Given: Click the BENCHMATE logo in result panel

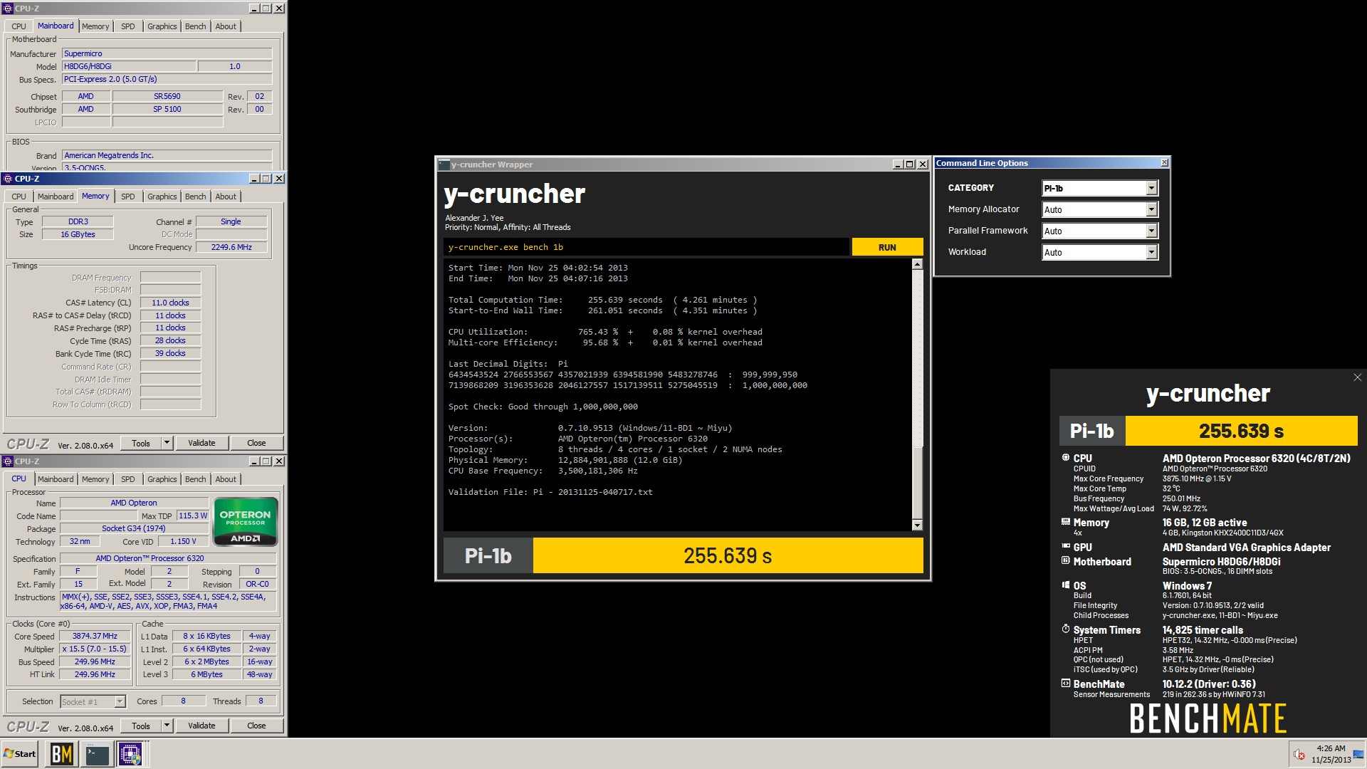Looking at the screenshot, I should click(1208, 718).
